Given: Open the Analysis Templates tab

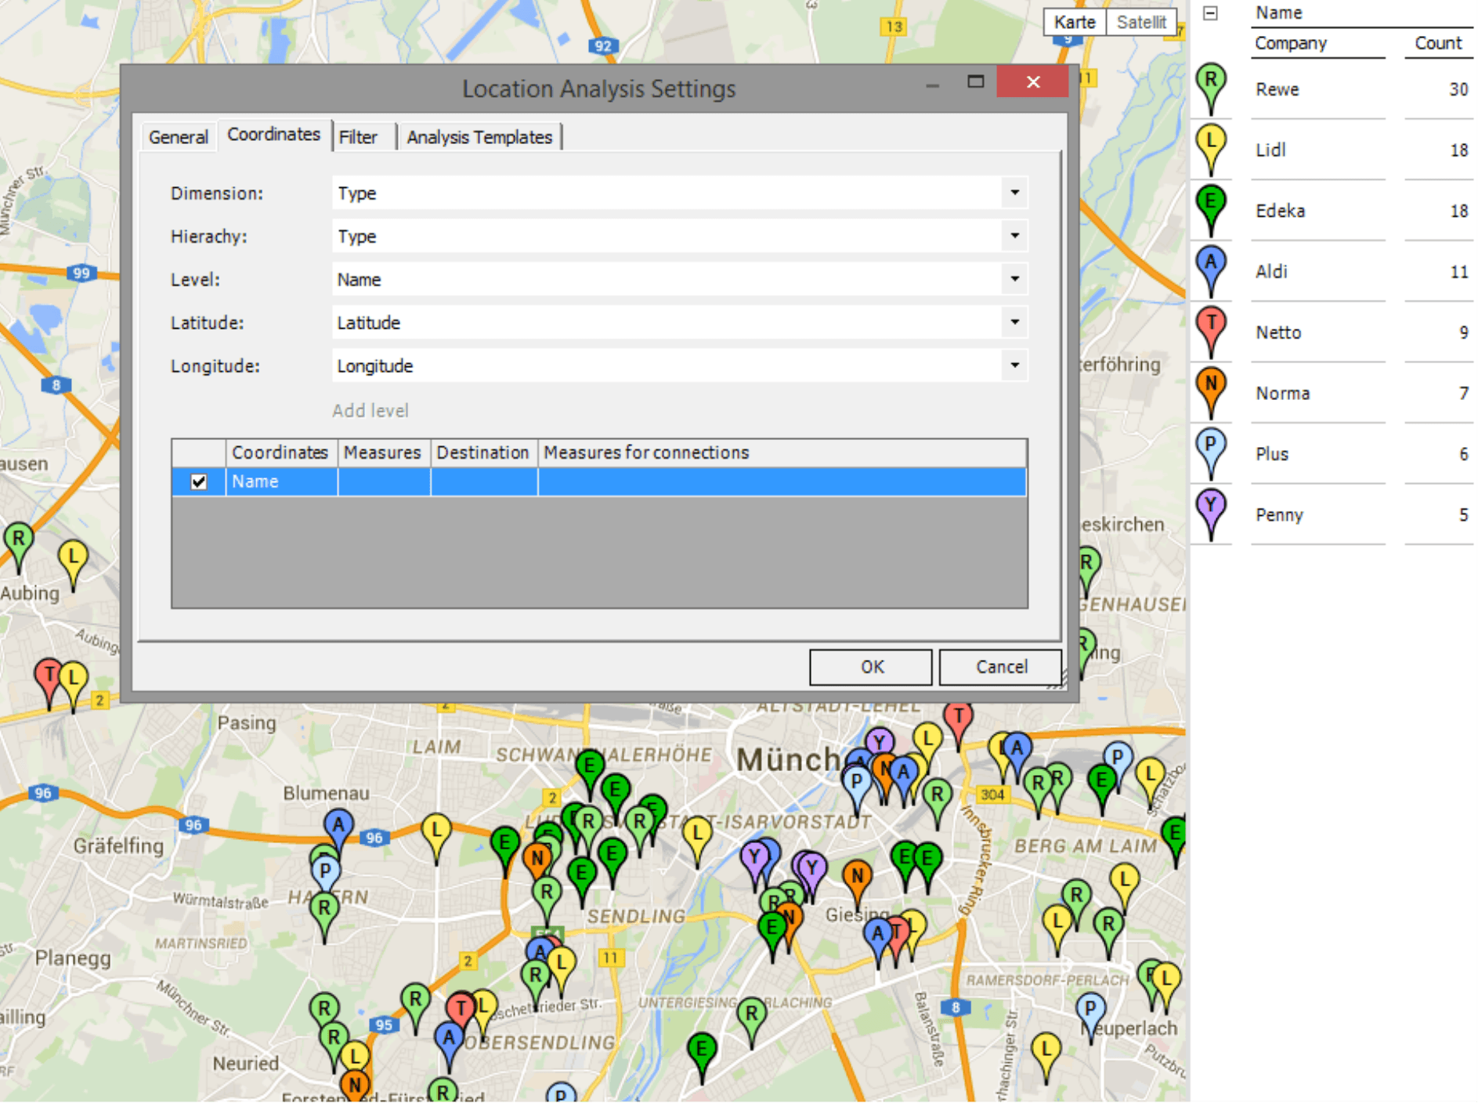Looking at the screenshot, I should click(x=479, y=137).
